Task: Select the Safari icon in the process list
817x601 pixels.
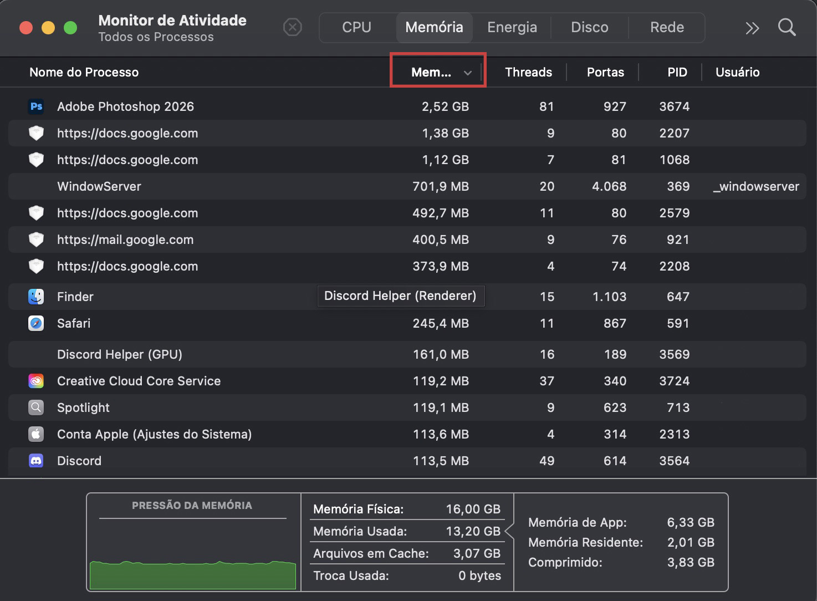Action: [36, 323]
